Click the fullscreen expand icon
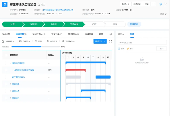The image size is (170, 116). coord(110,41)
